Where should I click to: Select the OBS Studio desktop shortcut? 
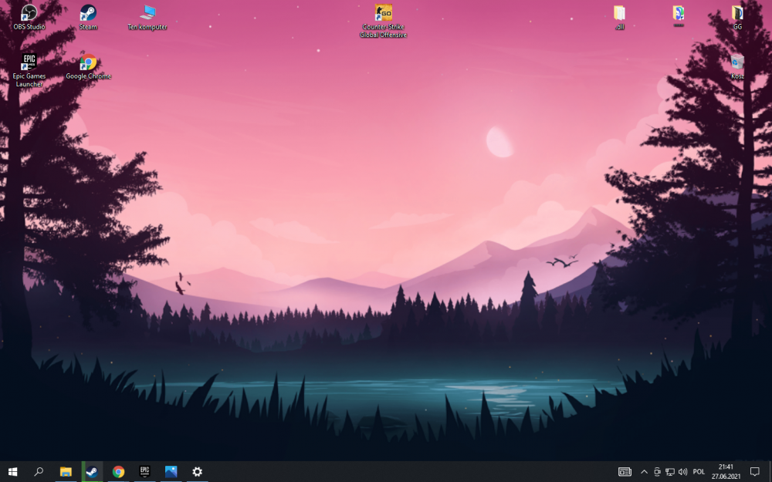point(29,17)
